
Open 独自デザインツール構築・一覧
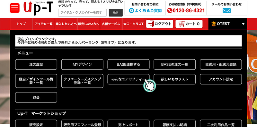36,81
